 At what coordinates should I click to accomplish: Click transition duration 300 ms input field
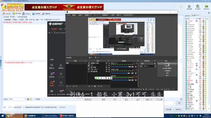148,66
